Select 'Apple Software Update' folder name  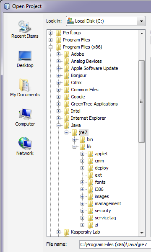pos(94,69)
